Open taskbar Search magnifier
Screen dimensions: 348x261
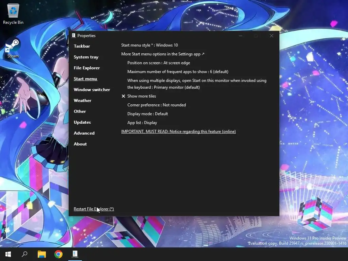pyautogui.click(x=24, y=254)
